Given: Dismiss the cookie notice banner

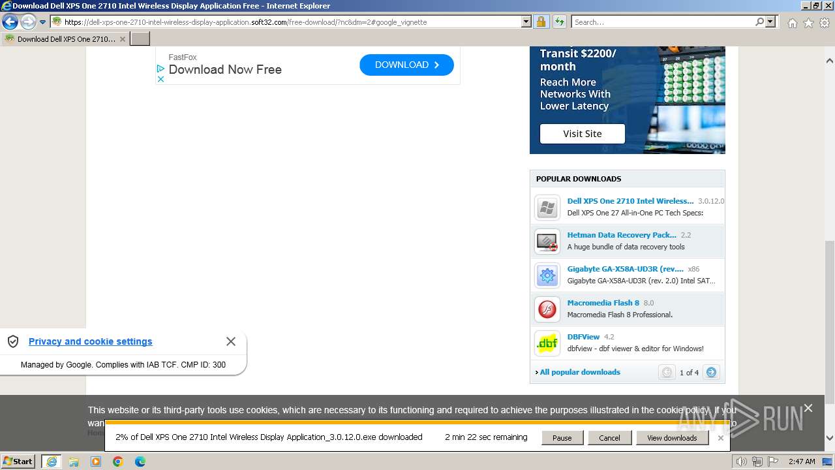Looking at the screenshot, I should pyautogui.click(x=808, y=408).
